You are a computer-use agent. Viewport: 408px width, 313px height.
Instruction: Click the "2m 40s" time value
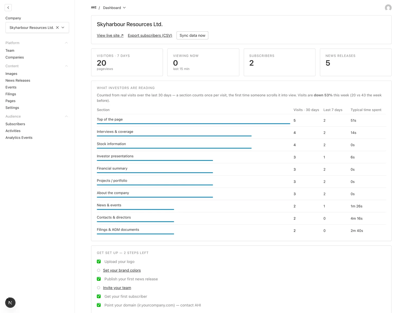click(357, 231)
